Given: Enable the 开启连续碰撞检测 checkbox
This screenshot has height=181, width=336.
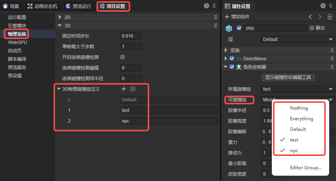Looking at the screenshot, I should coord(123,57).
